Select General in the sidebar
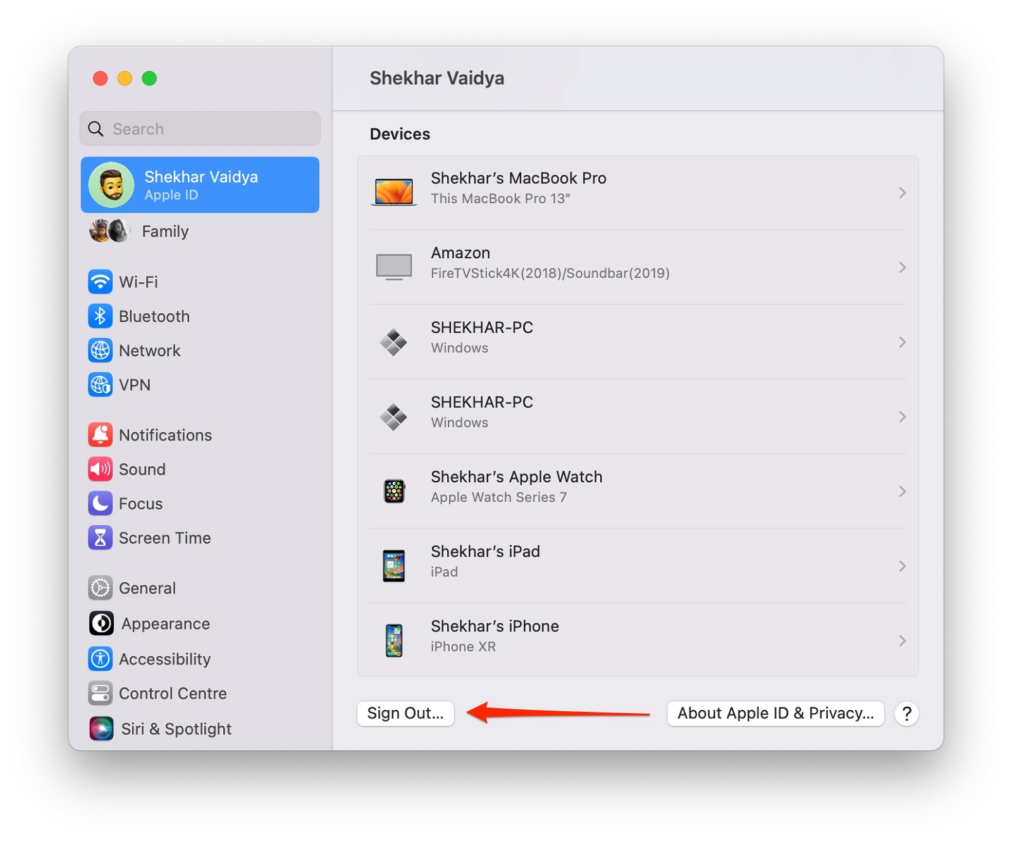1012x841 pixels. 147,588
